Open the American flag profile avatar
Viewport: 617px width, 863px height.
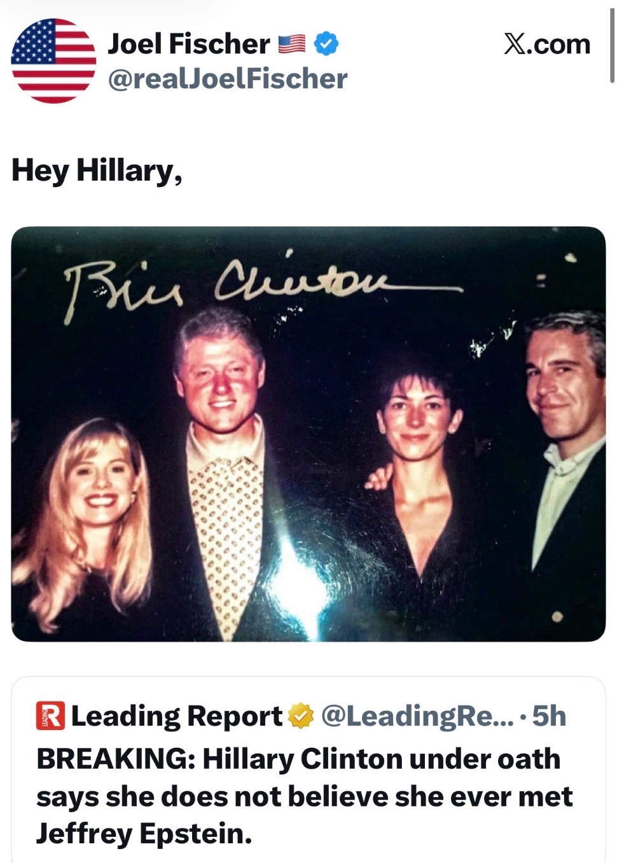pyautogui.click(x=53, y=61)
